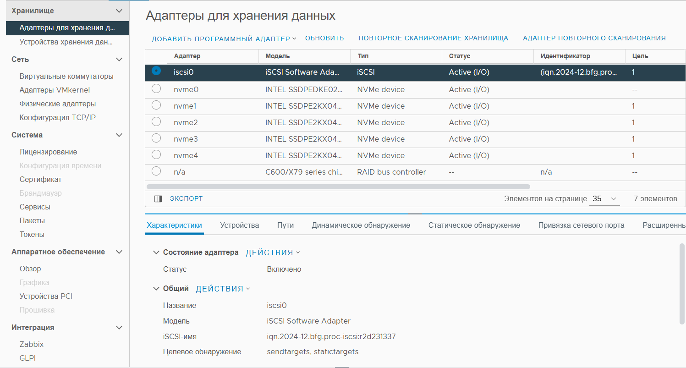Image resolution: width=686 pixels, height=368 pixels.
Task: Open ДЕЙСТВИЯ menu for Состояние адаптера
Action: (273, 253)
